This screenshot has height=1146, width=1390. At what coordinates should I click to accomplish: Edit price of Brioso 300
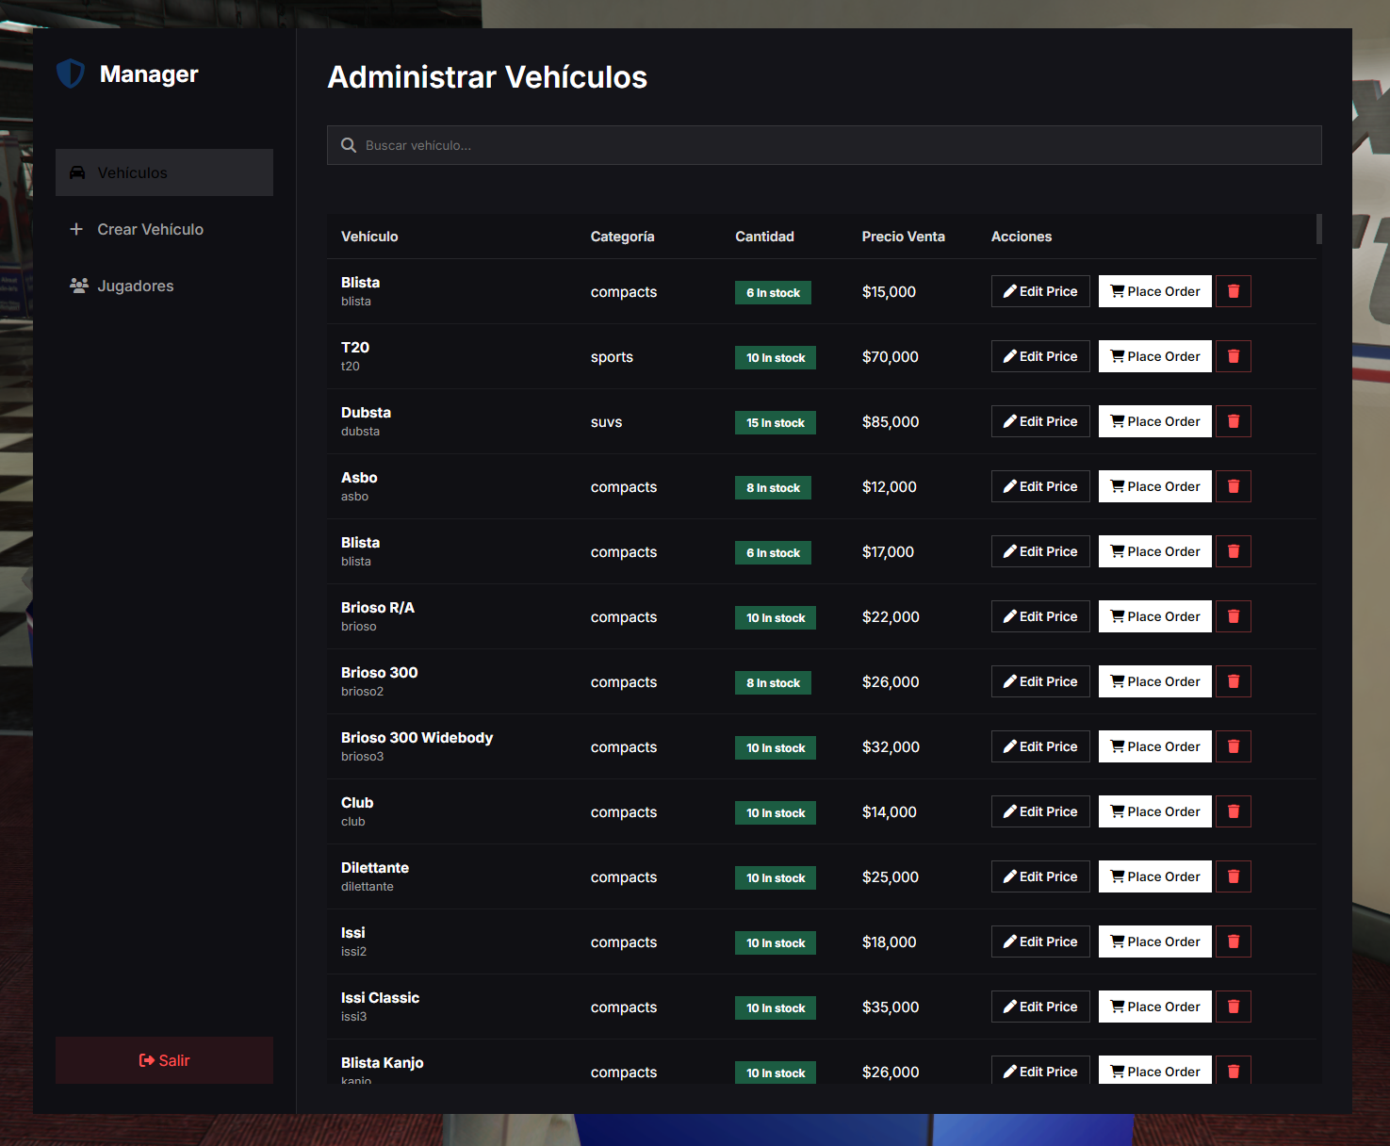coord(1040,681)
